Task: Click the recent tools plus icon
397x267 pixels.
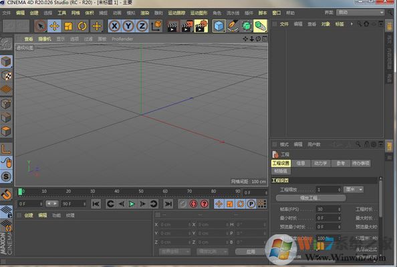Action: [x=96, y=26]
